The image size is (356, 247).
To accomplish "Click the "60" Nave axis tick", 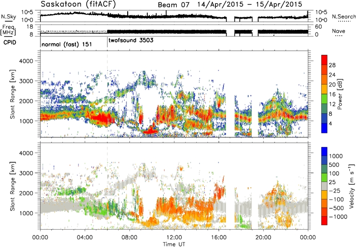I will pos(318,27).
